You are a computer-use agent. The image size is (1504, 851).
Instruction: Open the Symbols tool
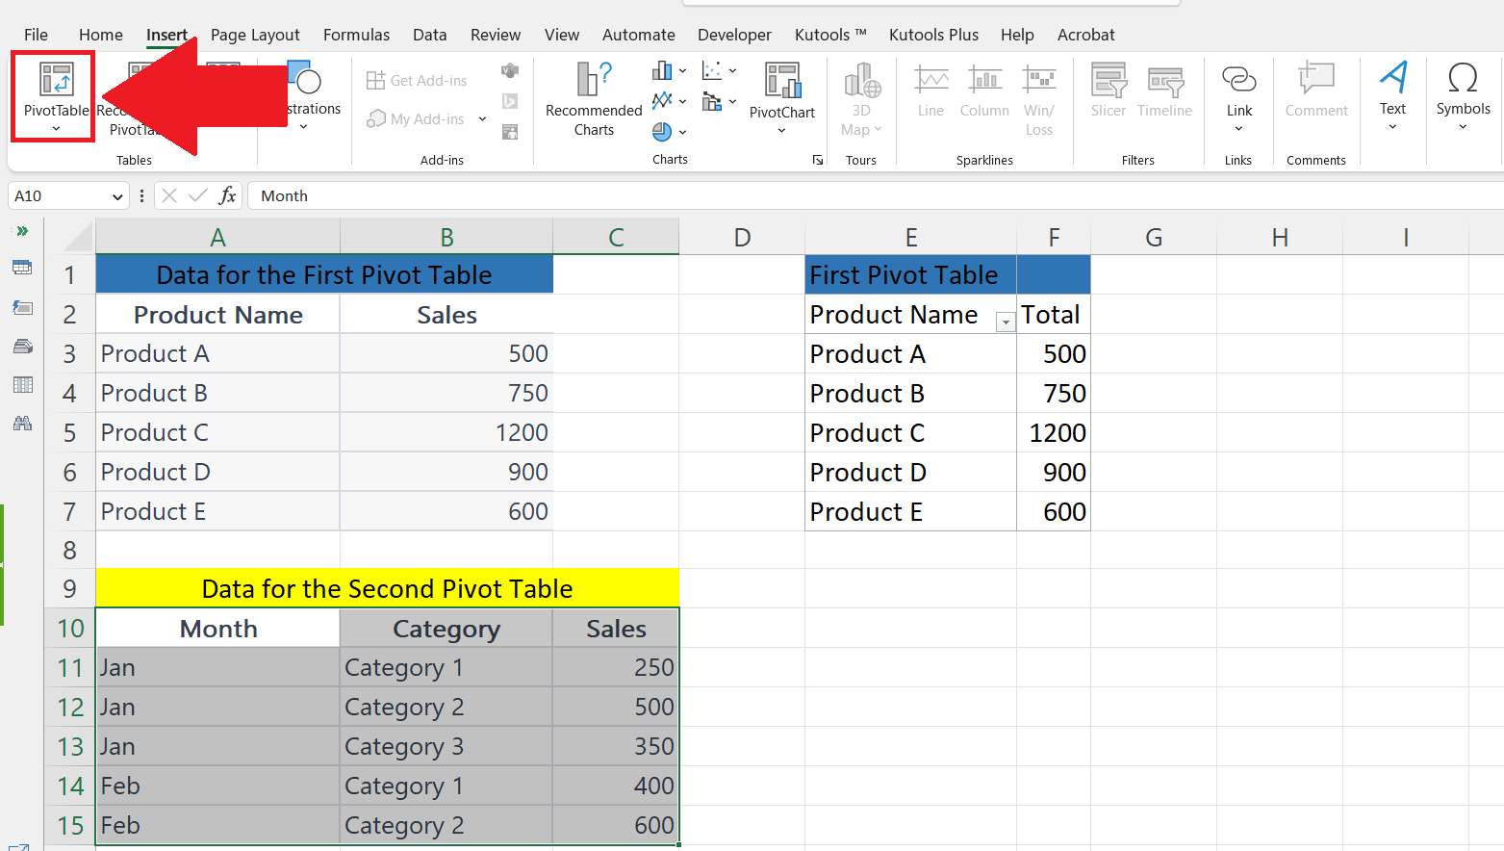[1463, 91]
